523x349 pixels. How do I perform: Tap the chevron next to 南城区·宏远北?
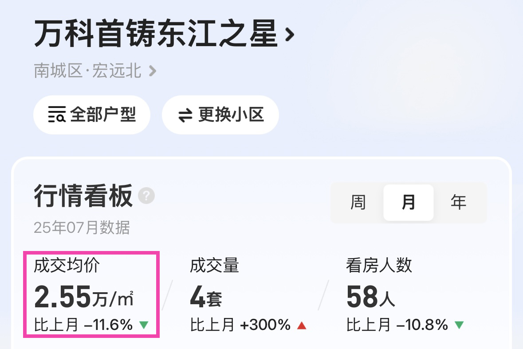tap(153, 71)
